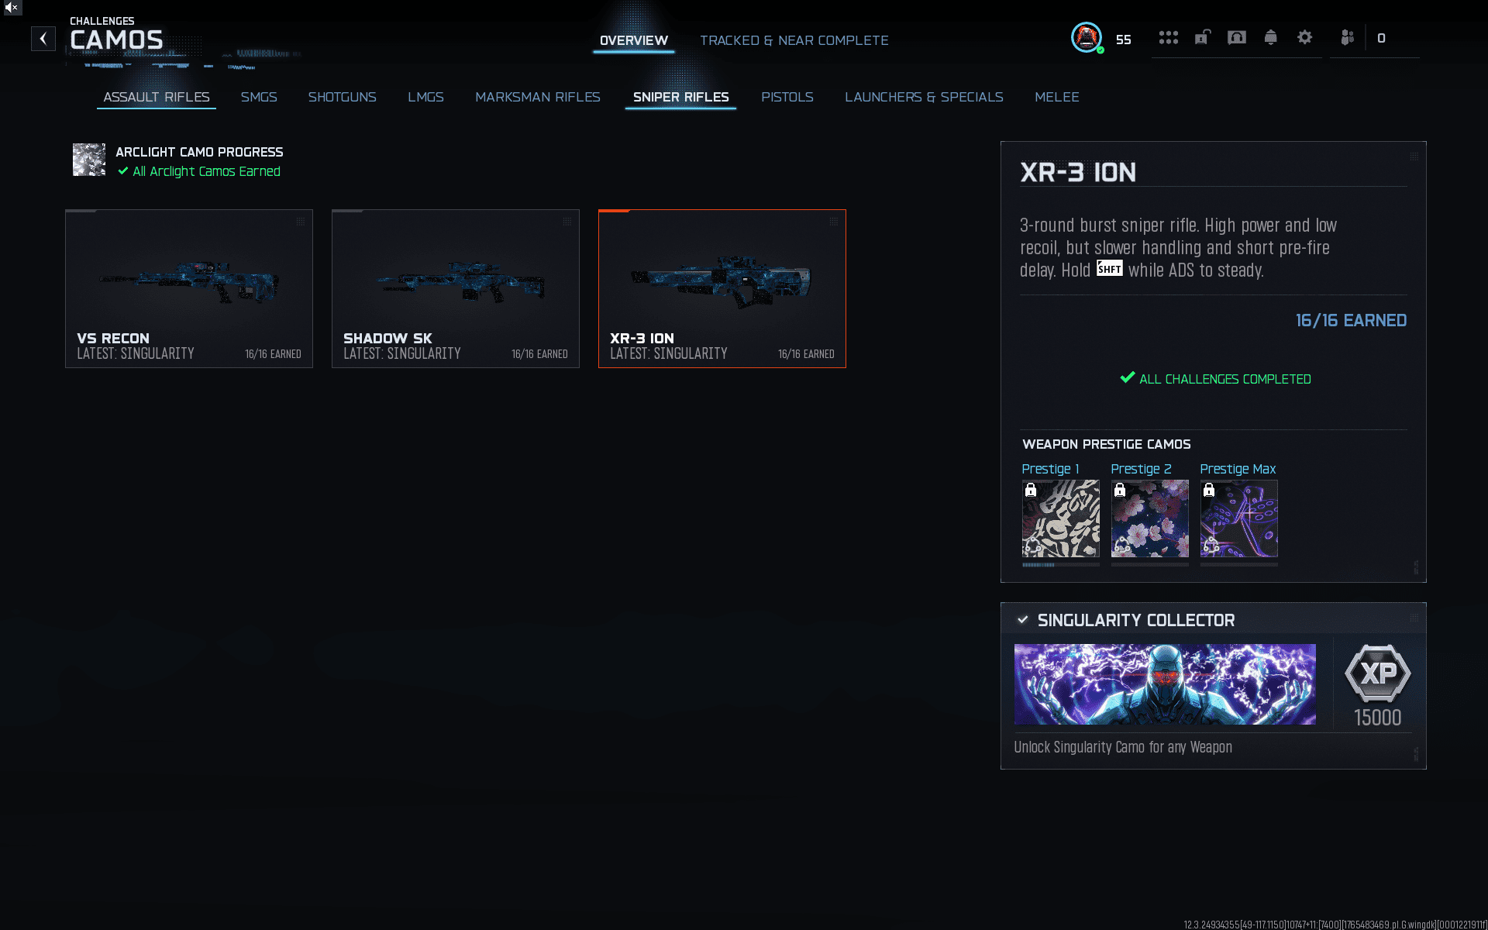Open the player profile avatar

click(x=1087, y=37)
